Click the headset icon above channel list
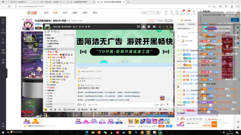This screenshot has width=241, height=135. [x=49, y=32]
